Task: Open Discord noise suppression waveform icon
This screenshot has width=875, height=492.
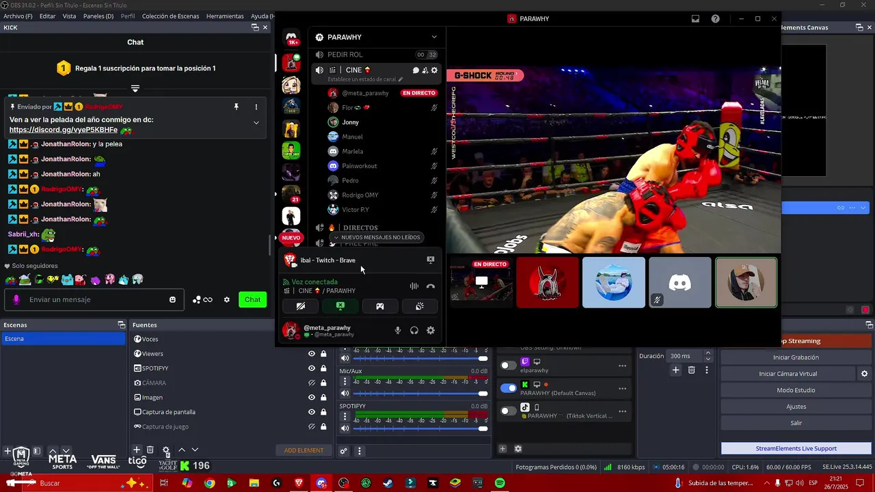Action: click(x=414, y=286)
